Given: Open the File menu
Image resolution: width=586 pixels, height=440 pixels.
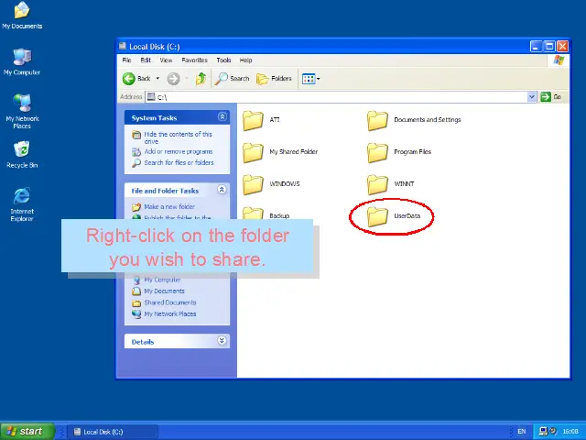Looking at the screenshot, I should coord(126,60).
